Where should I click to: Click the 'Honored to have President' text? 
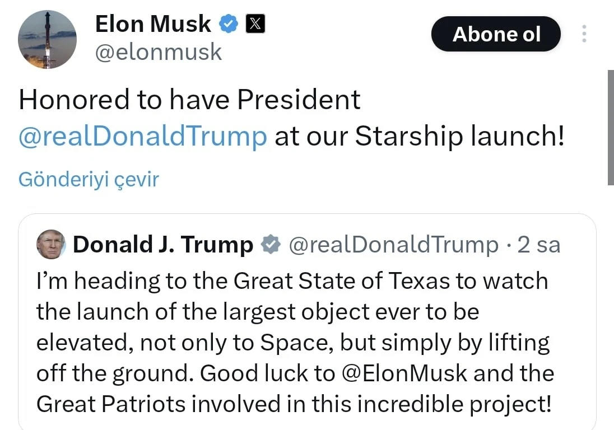[189, 100]
